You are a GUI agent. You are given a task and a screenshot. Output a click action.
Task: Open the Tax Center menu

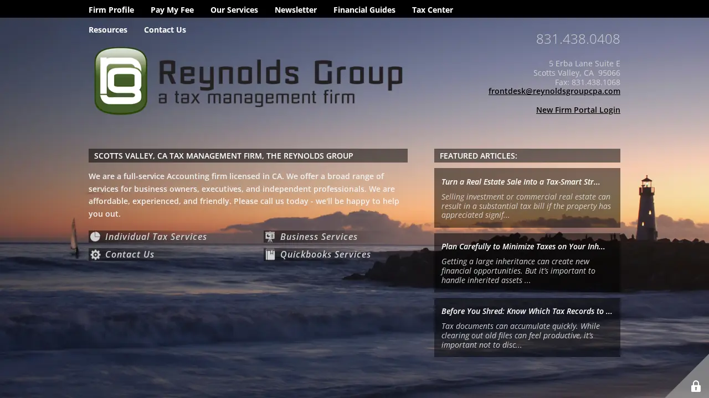433,10
